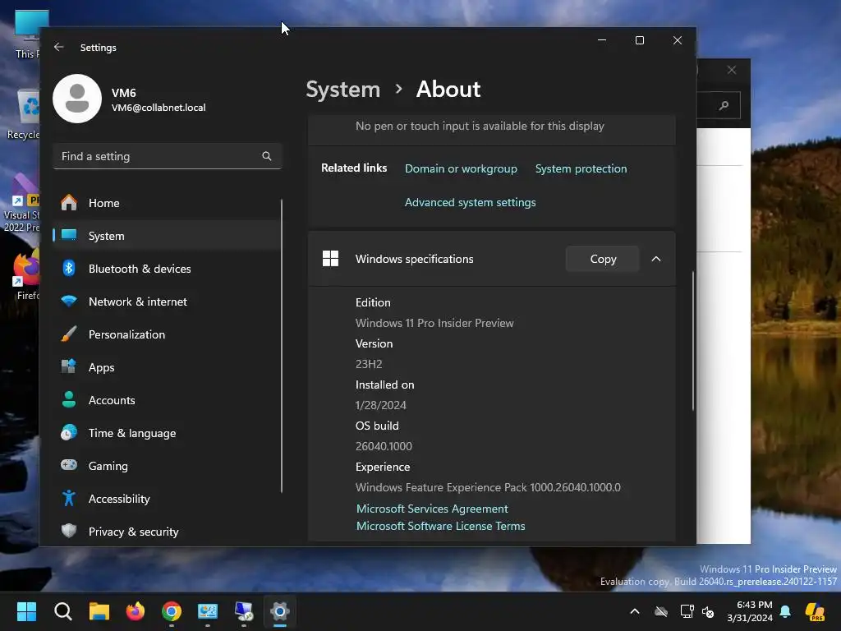Click the network display tray icon
841x631 pixels.
coord(687,611)
